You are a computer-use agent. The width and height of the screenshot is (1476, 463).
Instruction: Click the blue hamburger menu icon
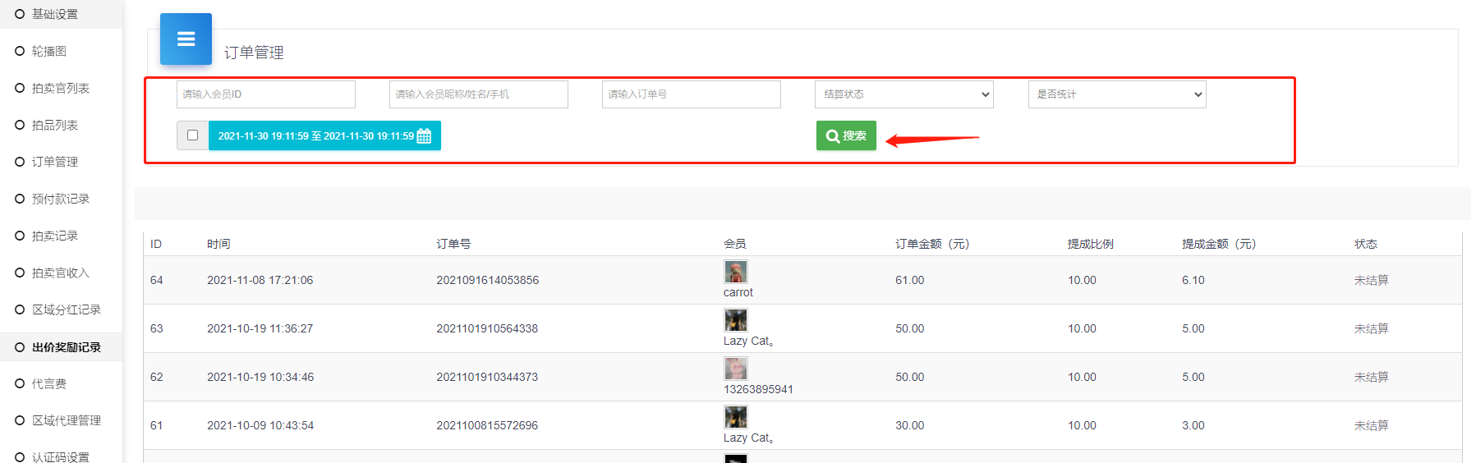pyautogui.click(x=186, y=39)
